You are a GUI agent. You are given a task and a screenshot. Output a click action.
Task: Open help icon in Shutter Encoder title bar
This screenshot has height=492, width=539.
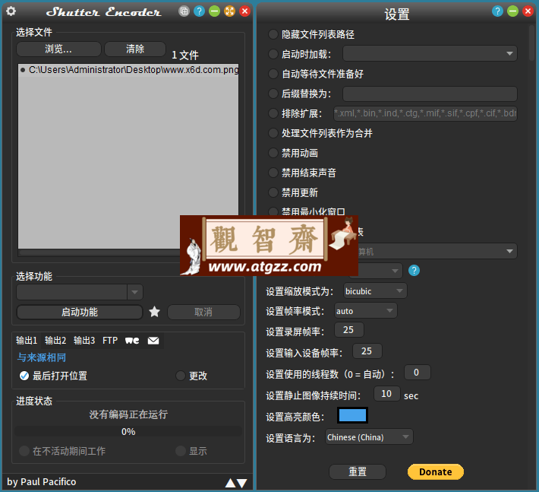click(199, 11)
